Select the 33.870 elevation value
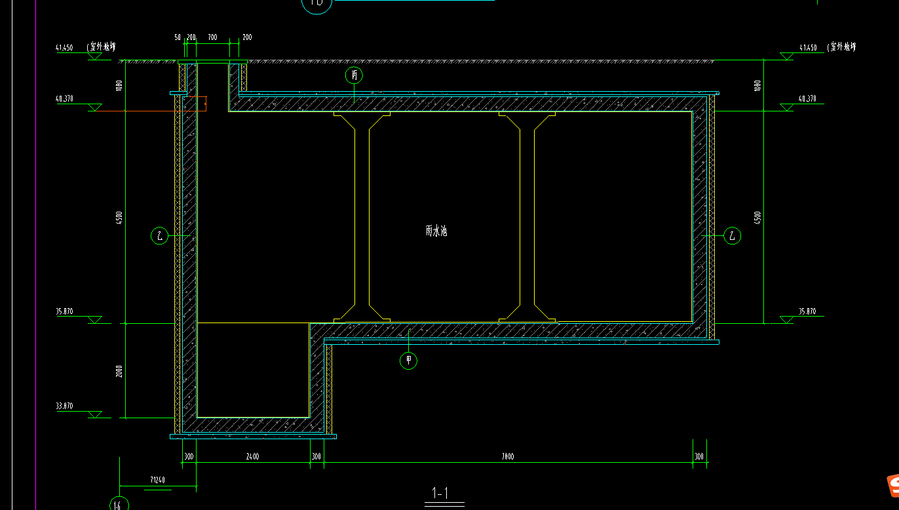899x510 pixels. (64, 406)
